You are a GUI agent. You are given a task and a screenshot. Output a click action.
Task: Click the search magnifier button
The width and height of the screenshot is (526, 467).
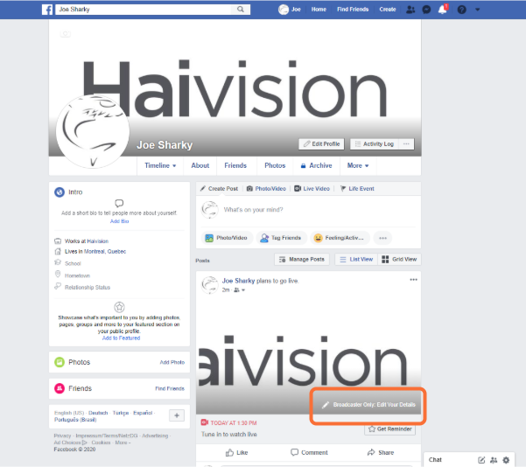pos(241,10)
